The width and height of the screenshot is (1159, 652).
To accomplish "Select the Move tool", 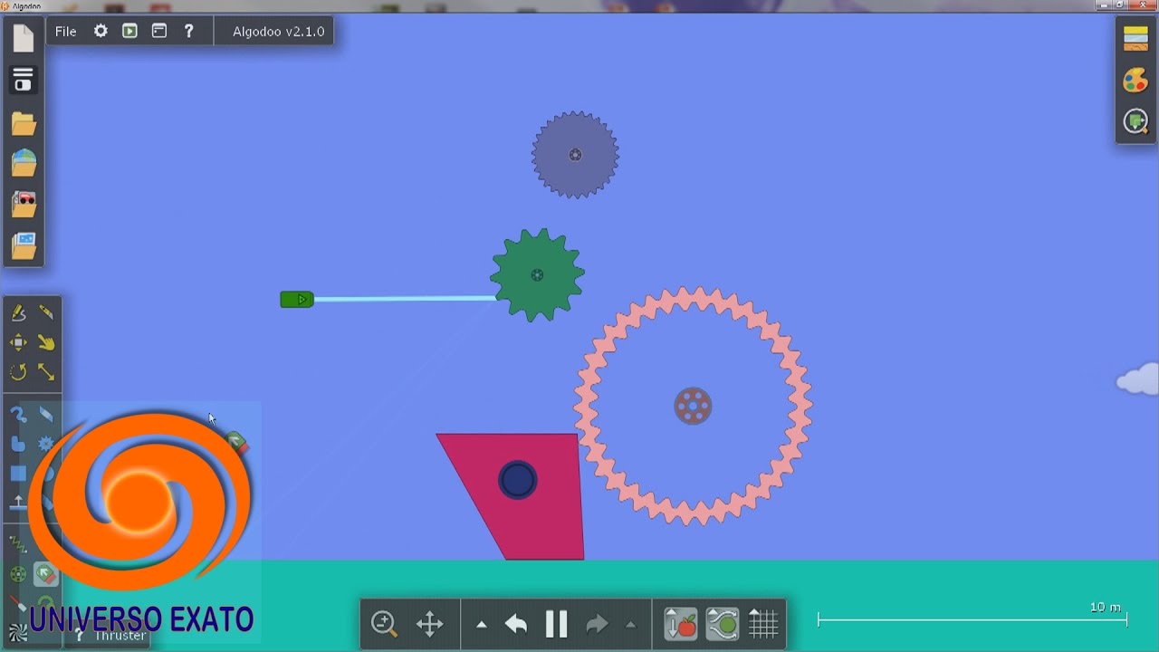I will pyautogui.click(x=18, y=342).
